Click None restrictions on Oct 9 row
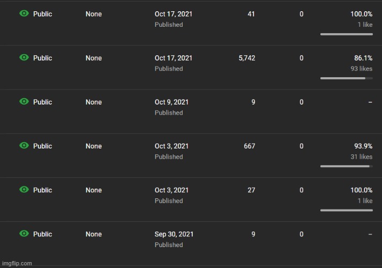 click(94, 102)
